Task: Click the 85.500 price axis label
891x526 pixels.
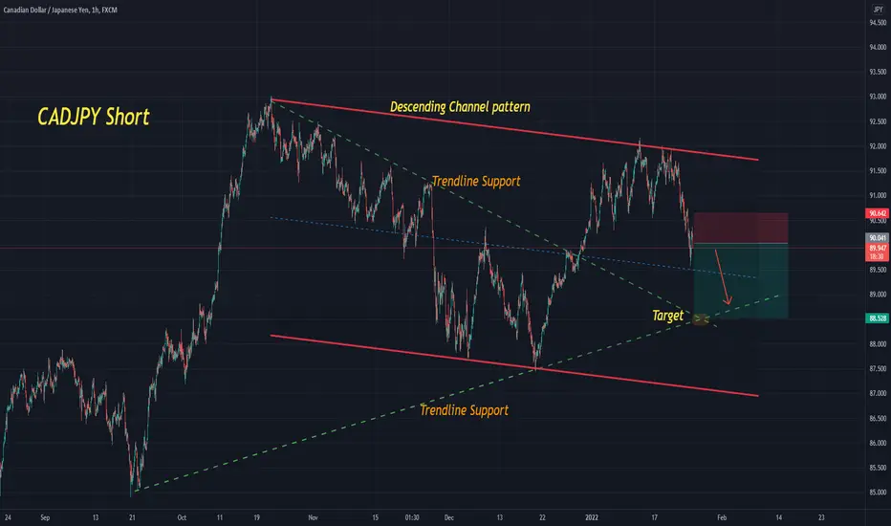Action: pos(878,468)
